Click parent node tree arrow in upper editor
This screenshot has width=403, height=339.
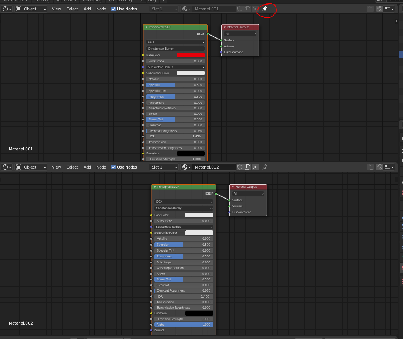[x=370, y=9]
